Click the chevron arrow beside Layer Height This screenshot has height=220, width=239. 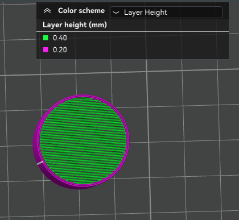(x=116, y=13)
